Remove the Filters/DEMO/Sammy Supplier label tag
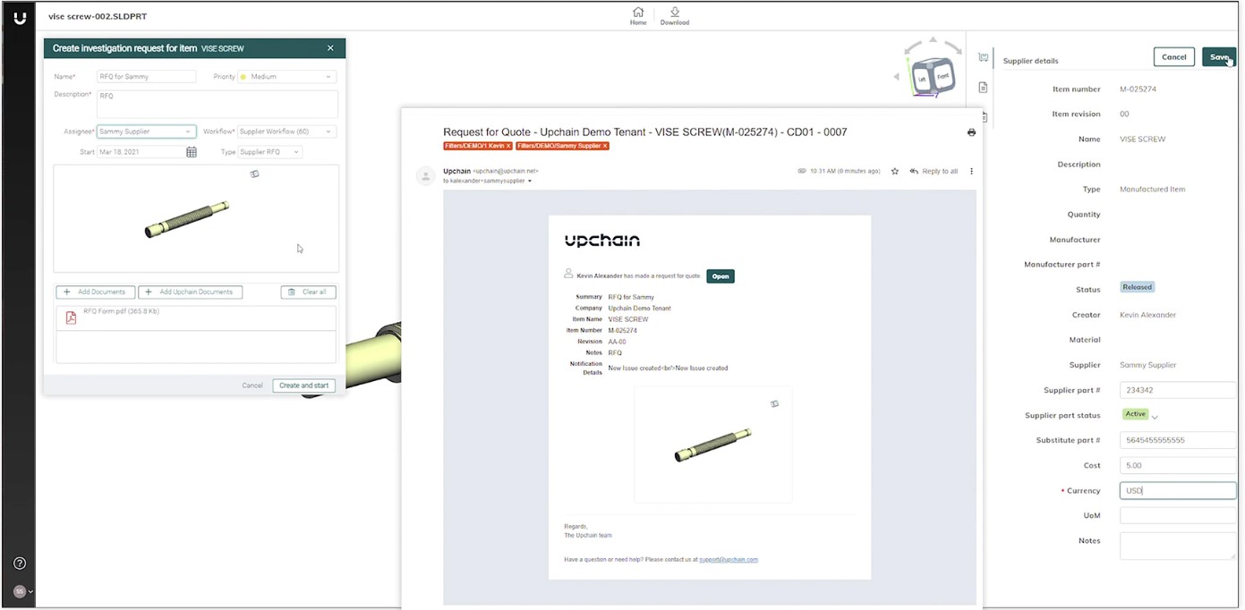The image size is (1245, 610). [605, 146]
